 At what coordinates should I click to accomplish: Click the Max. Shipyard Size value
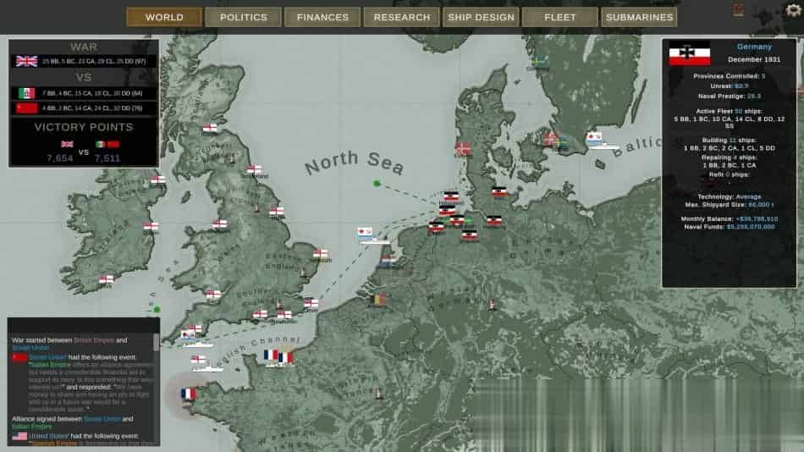click(761, 205)
